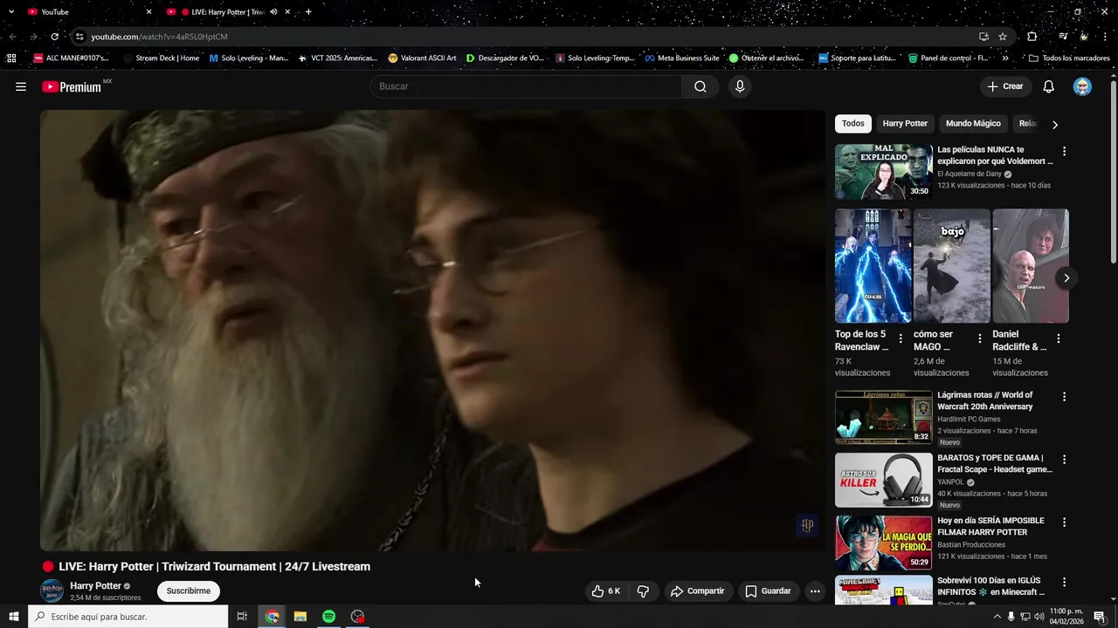The image size is (1118, 628).
Task: Reload the page in Chrome
Action: (x=54, y=37)
